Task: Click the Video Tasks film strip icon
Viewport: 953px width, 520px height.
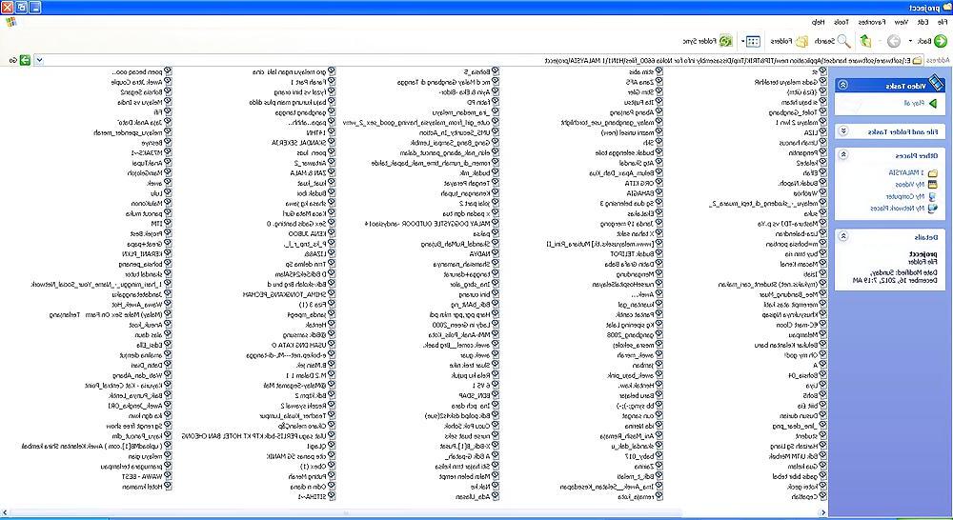Action: point(937,82)
